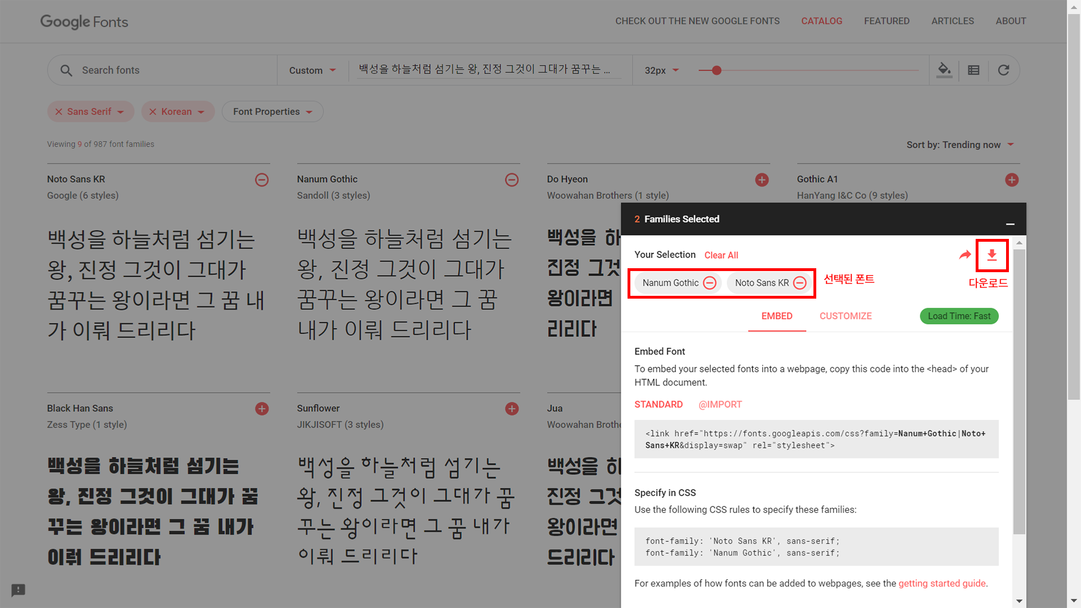Add Sunflower font with plus icon

coord(511,409)
